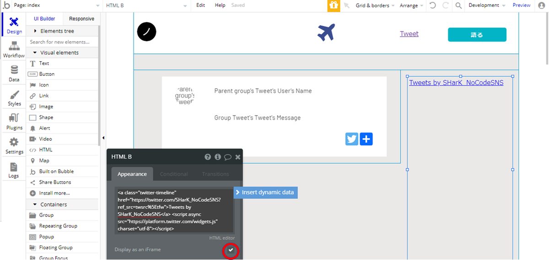Switch to Responsive tab
Image resolution: width=549 pixels, height=260 pixels.
[x=81, y=19]
